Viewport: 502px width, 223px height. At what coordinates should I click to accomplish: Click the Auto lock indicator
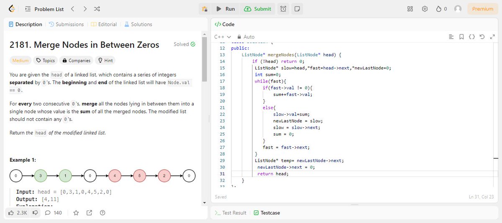[x=246, y=37]
